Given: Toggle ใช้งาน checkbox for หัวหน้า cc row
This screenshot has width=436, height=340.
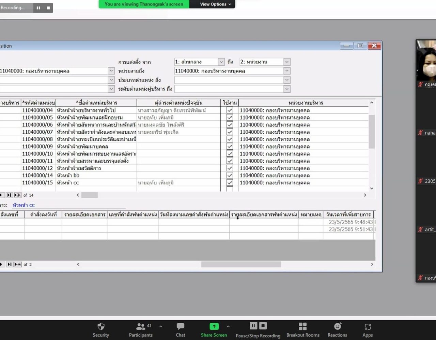Looking at the screenshot, I should pyautogui.click(x=230, y=183).
